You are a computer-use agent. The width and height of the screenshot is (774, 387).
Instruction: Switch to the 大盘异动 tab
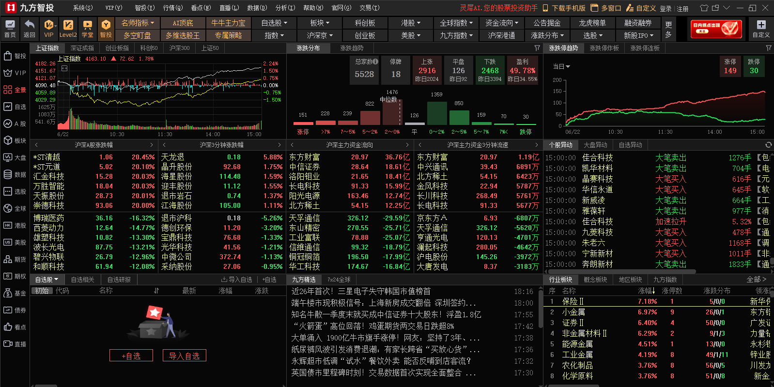tap(595, 145)
